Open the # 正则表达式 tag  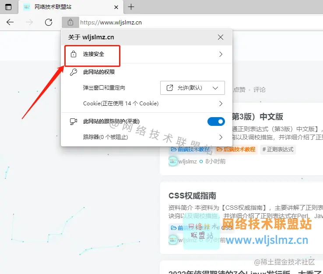(277, 149)
